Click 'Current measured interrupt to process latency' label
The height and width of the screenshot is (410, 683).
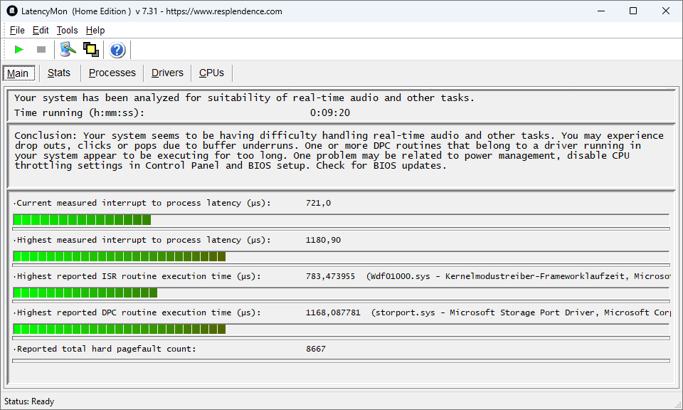[143, 203]
